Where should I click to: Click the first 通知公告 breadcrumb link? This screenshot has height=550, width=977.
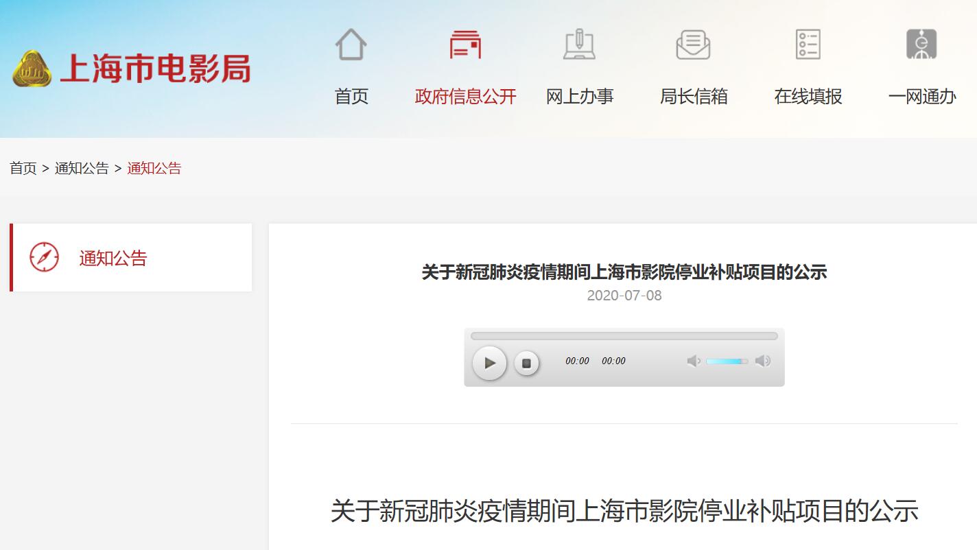pos(82,168)
